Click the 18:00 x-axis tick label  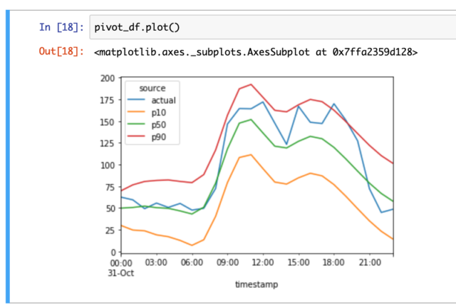click(333, 263)
